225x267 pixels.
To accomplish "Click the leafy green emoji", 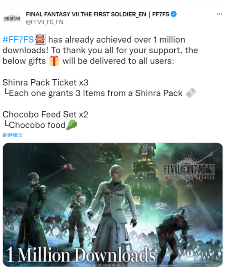I will [x=72, y=125].
